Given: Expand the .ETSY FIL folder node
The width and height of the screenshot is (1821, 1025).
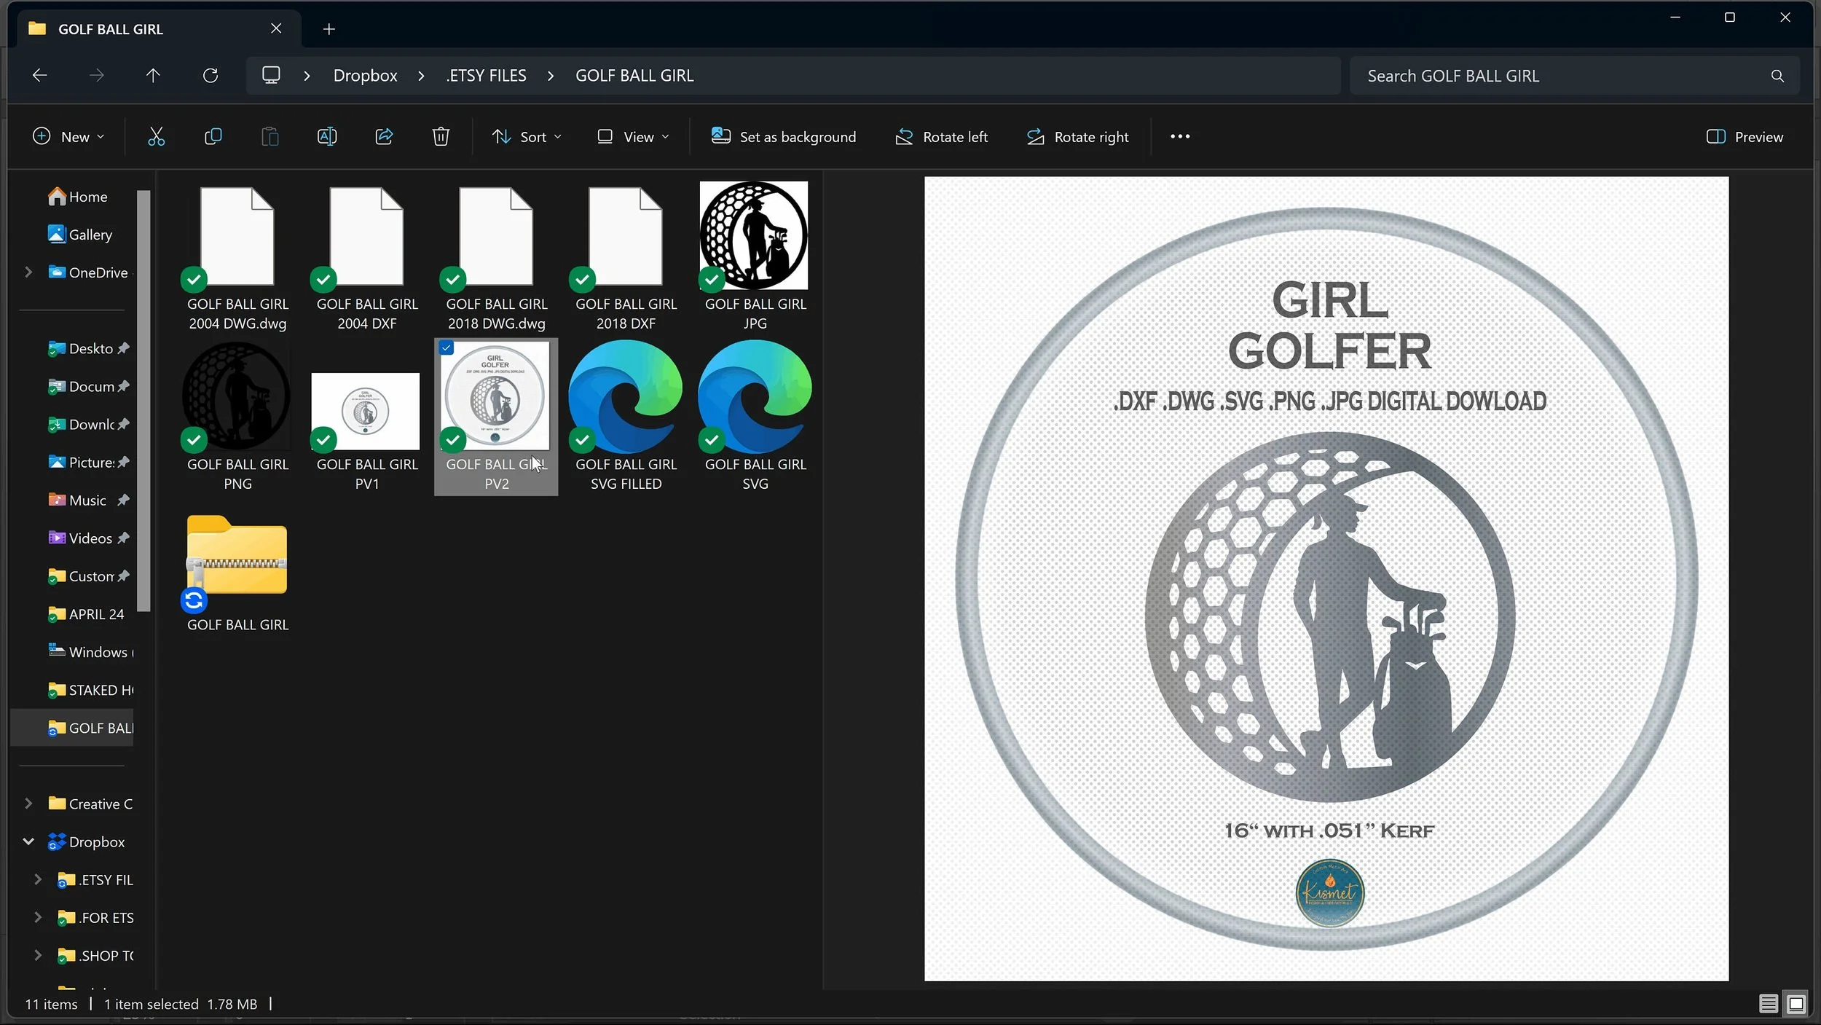Looking at the screenshot, I should click(38, 879).
